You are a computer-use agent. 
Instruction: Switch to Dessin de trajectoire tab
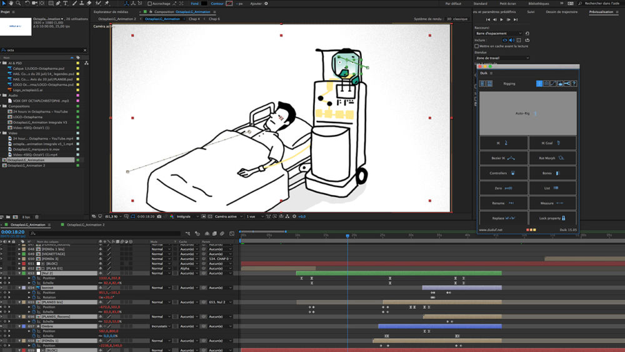[562, 12]
